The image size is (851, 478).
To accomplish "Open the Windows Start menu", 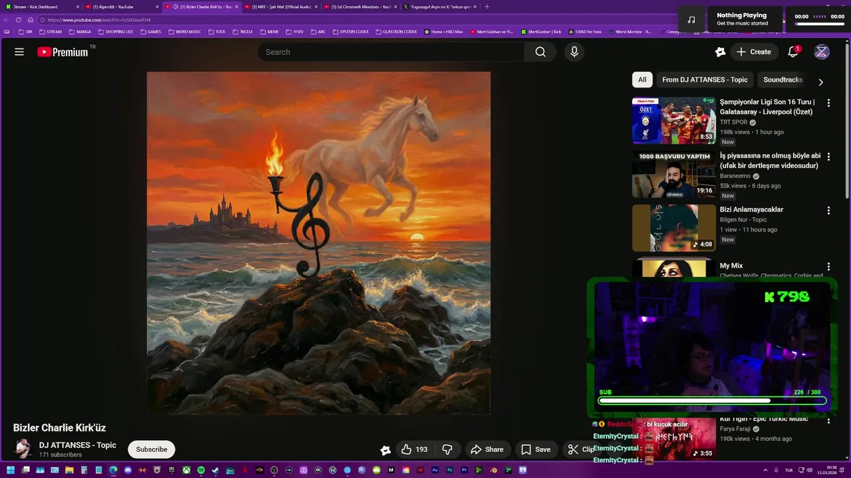I will [11, 470].
